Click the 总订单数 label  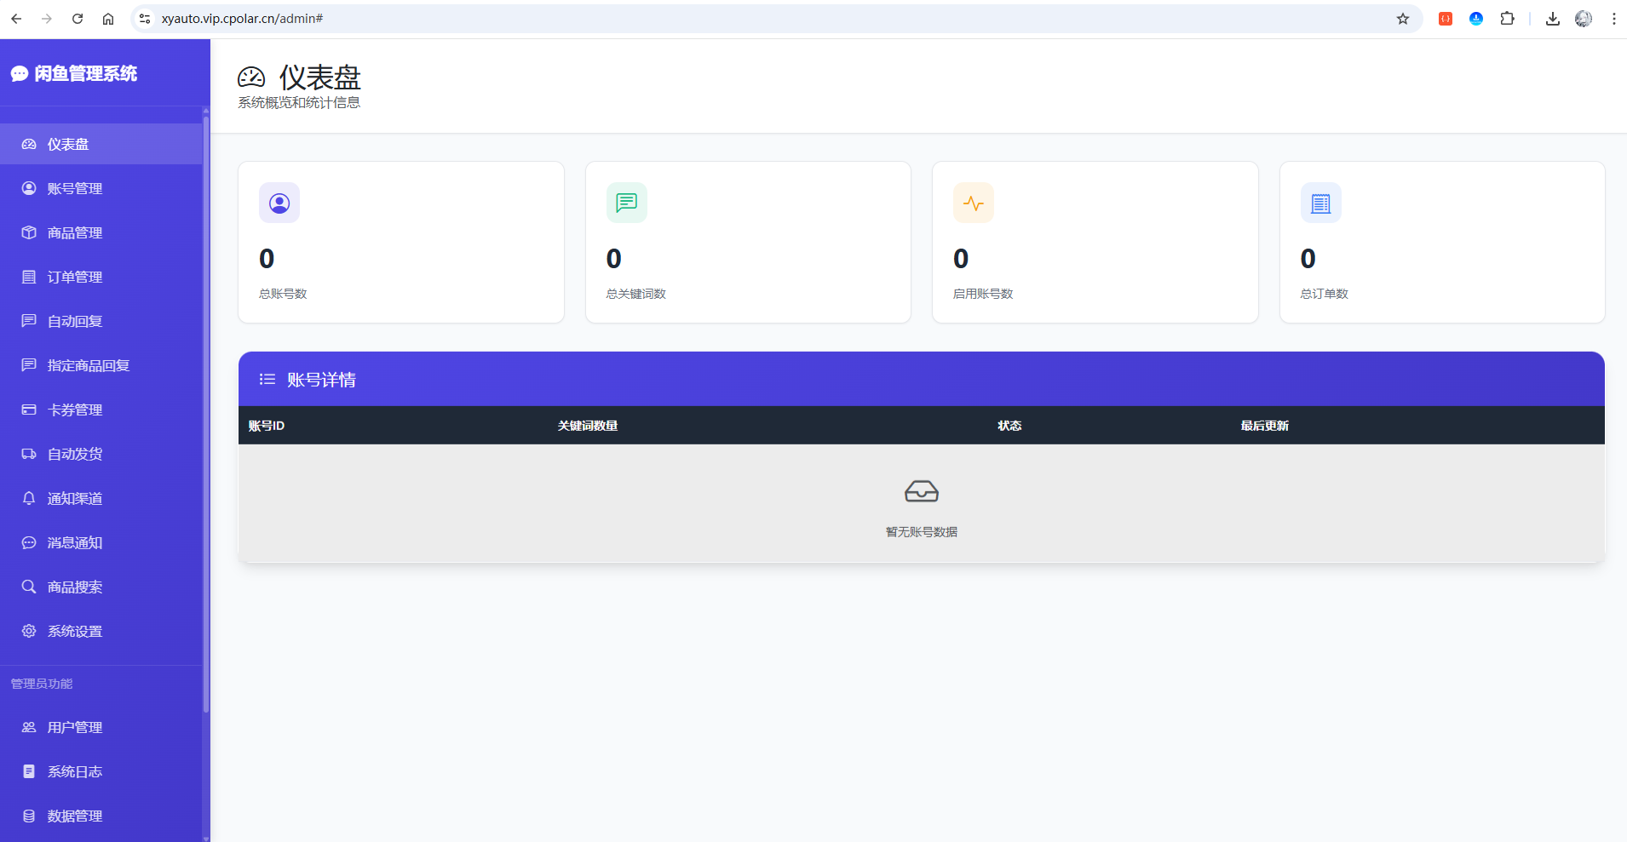[x=1325, y=294]
